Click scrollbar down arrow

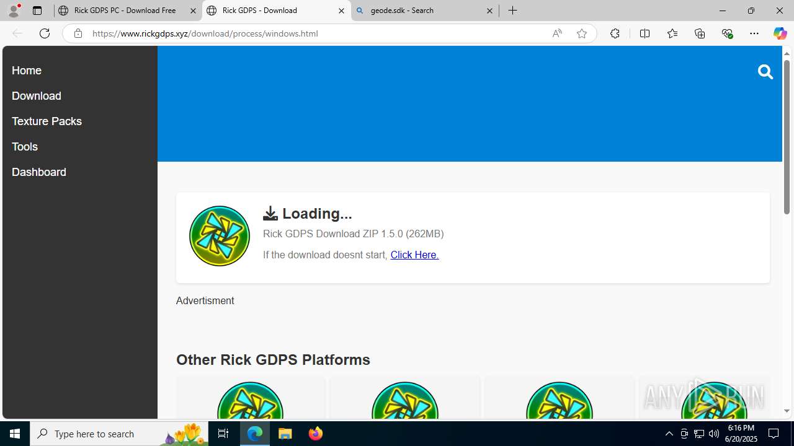click(x=787, y=411)
